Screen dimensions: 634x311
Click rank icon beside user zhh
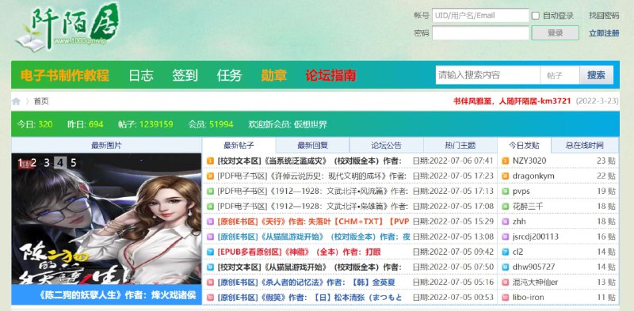tap(506, 222)
